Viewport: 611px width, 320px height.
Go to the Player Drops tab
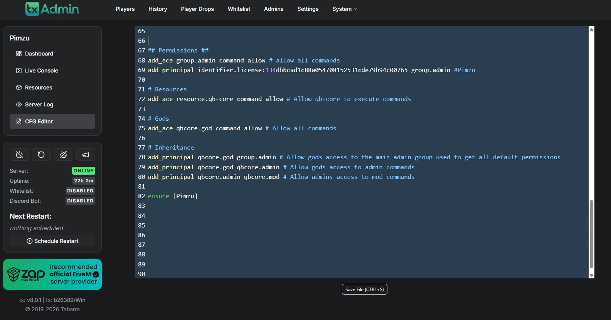(x=197, y=9)
